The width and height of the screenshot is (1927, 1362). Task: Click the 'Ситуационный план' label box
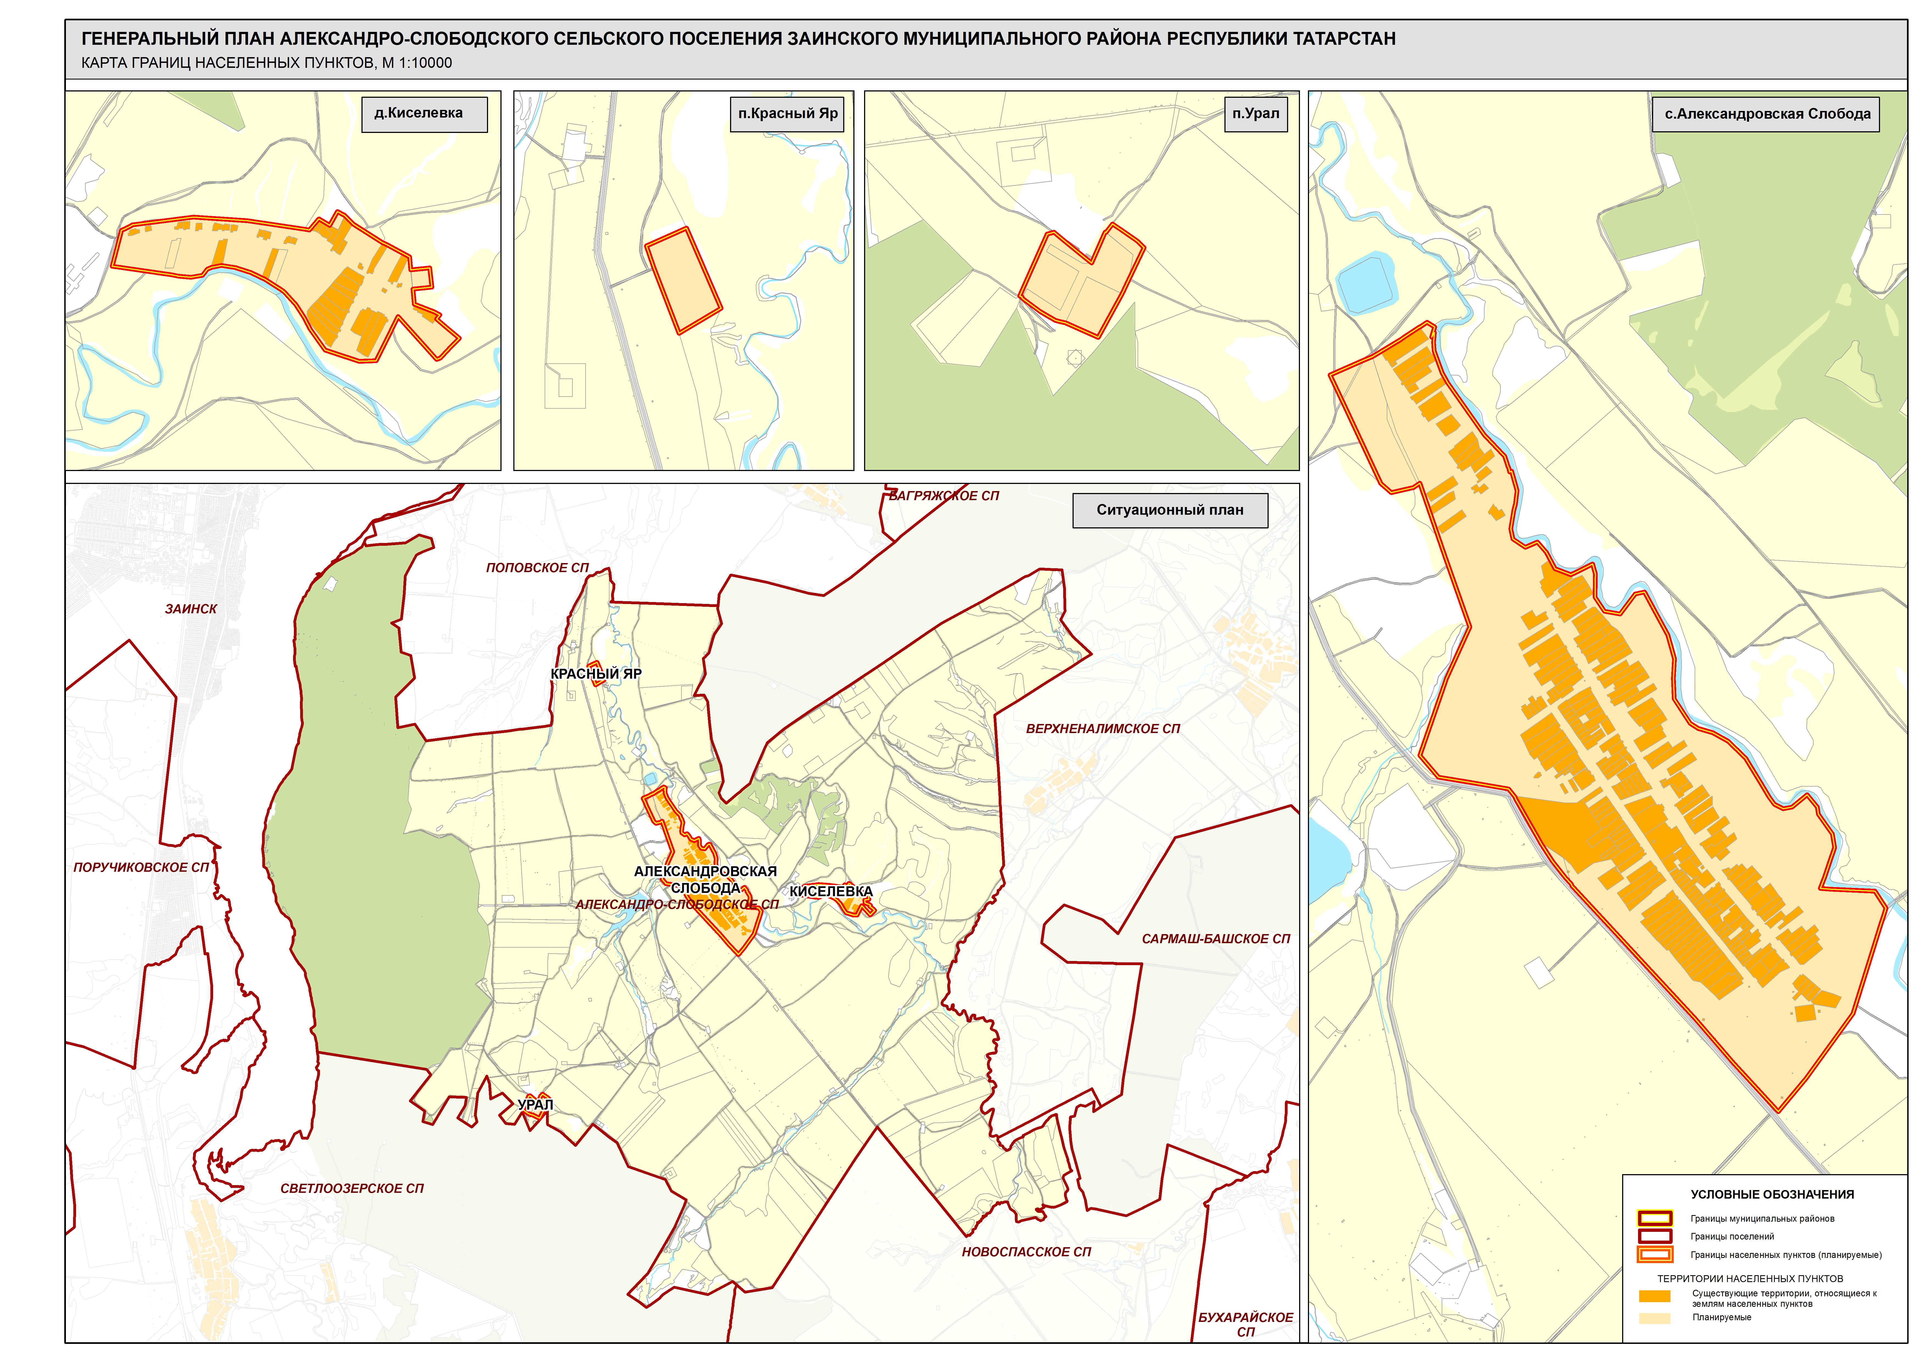click(x=1170, y=510)
